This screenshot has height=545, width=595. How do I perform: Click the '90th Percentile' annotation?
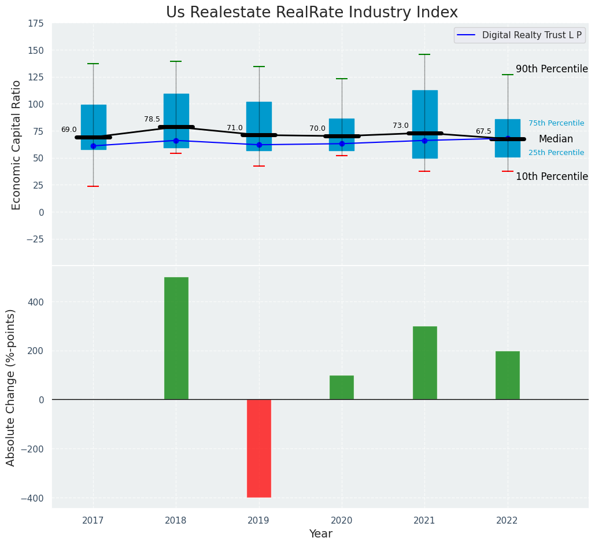[x=552, y=69]
